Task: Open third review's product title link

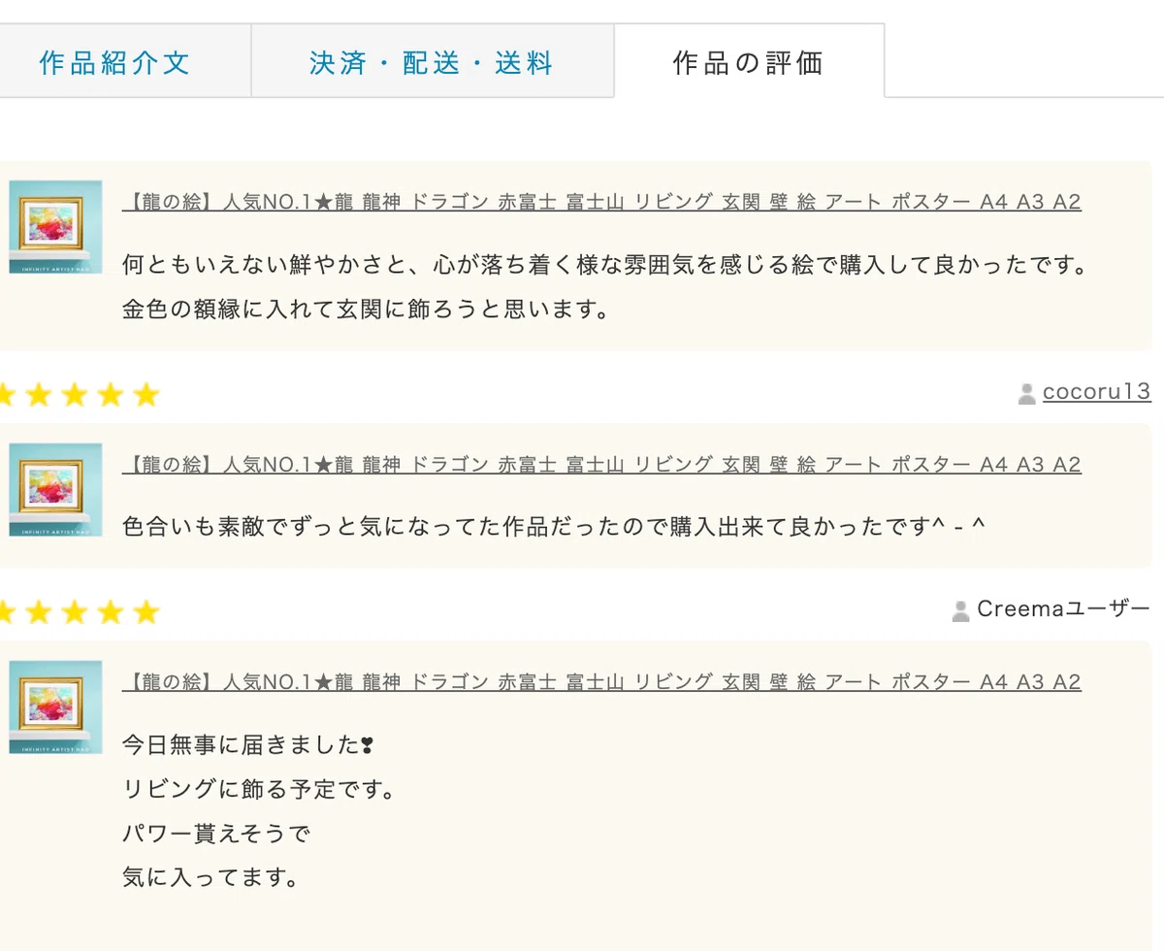Action: point(601,682)
